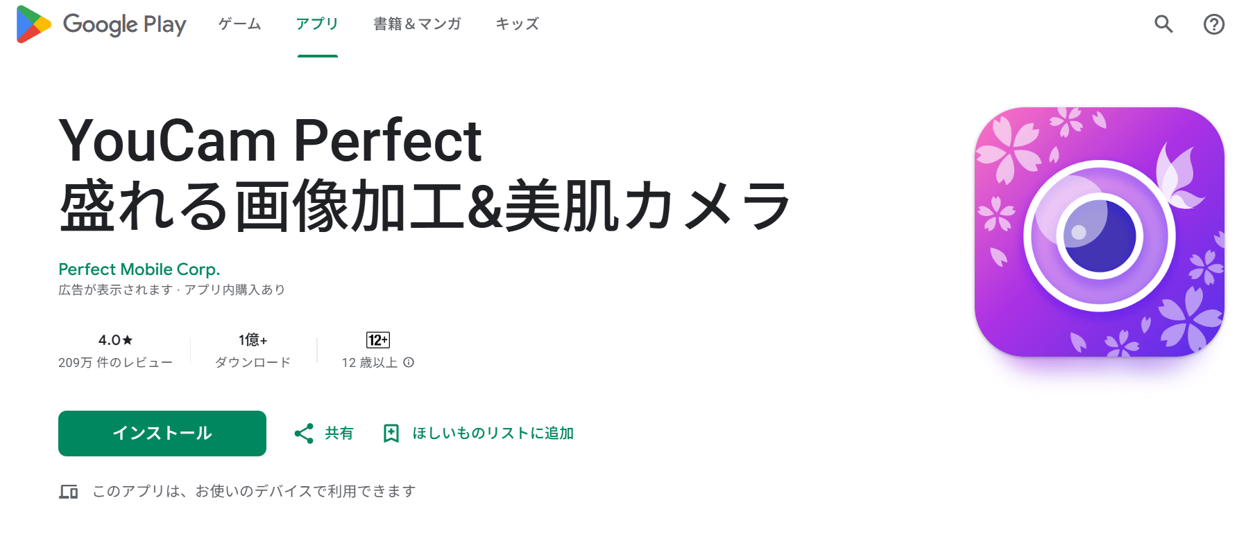Open the Perfect Mobile Corp. developer link
The image size is (1246, 536).
coord(139,269)
